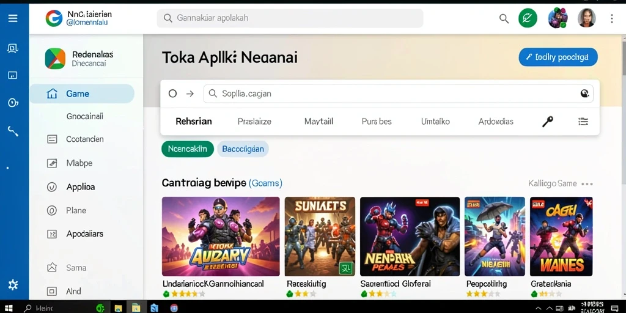This screenshot has width=626, height=313.
Task: Open the Sunlakets game thumbnail
Action: pos(320,237)
